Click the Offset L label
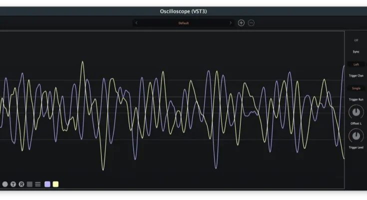This screenshot has width=367, height=200. (356, 123)
